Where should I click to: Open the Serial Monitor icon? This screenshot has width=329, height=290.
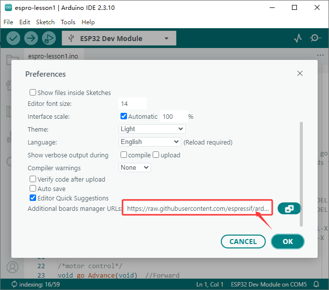(x=315, y=38)
